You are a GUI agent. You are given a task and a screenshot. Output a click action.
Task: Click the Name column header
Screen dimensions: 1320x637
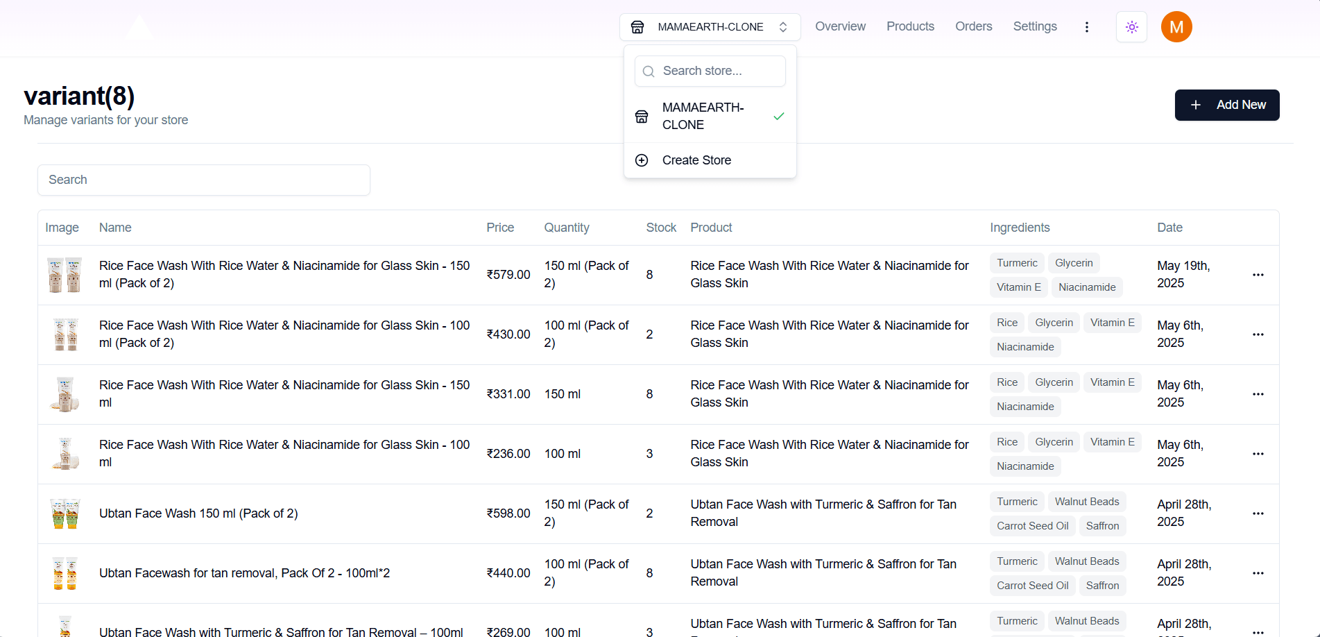click(115, 228)
